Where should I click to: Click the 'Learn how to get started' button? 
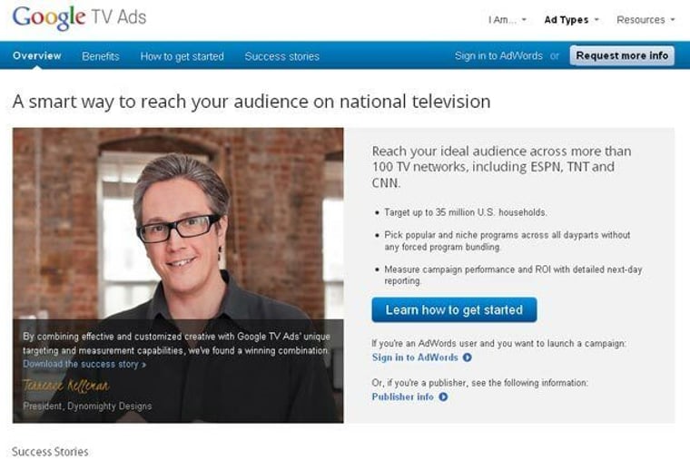pyautogui.click(x=454, y=309)
